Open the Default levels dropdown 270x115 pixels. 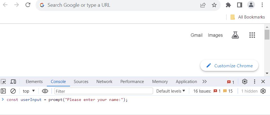tap(171, 91)
